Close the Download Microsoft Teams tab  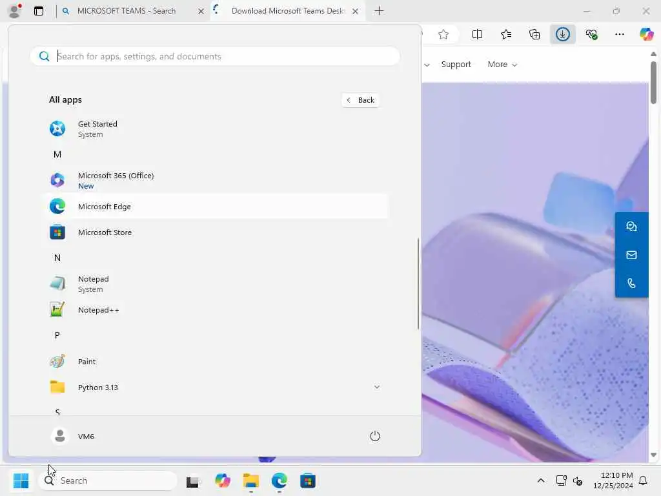coord(356,12)
